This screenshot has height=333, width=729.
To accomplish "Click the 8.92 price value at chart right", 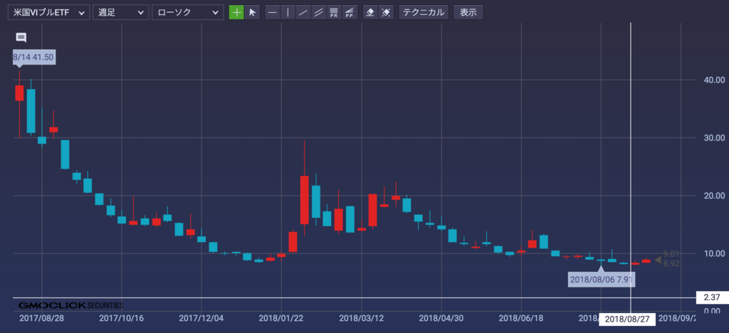I will tap(671, 263).
